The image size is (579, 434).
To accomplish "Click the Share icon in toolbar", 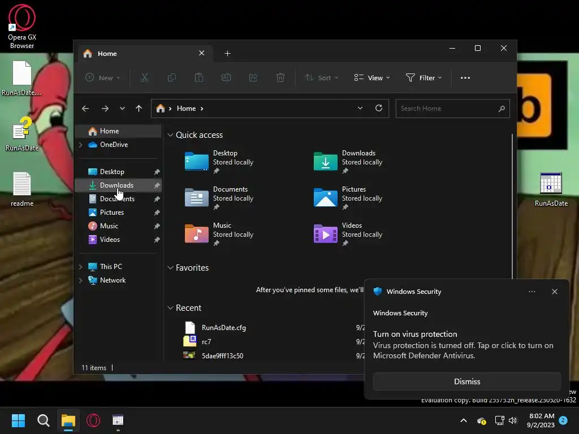I will click(x=253, y=77).
